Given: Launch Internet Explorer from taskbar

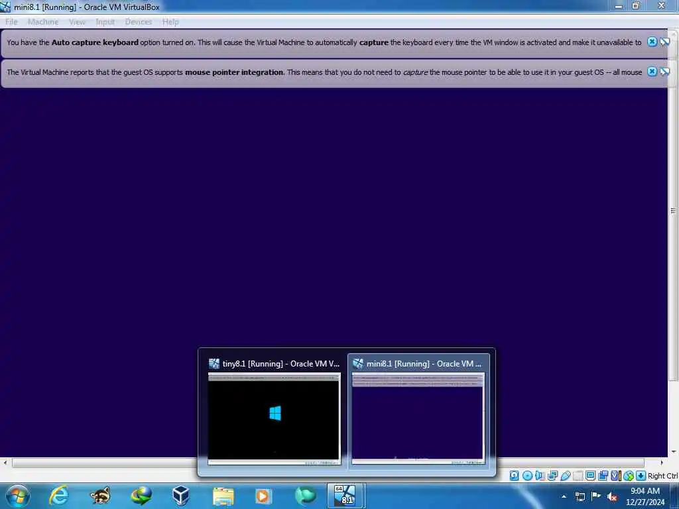Looking at the screenshot, I should coord(59,496).
